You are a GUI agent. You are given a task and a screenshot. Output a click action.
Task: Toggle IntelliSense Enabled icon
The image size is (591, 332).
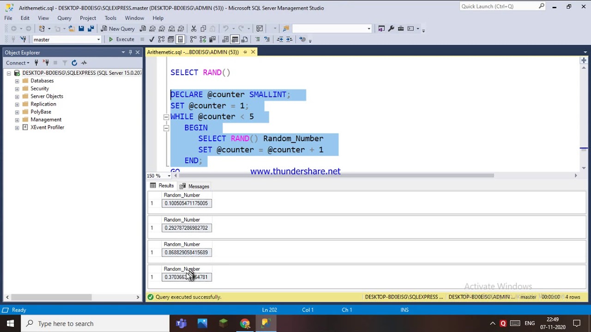coord(181,39)
